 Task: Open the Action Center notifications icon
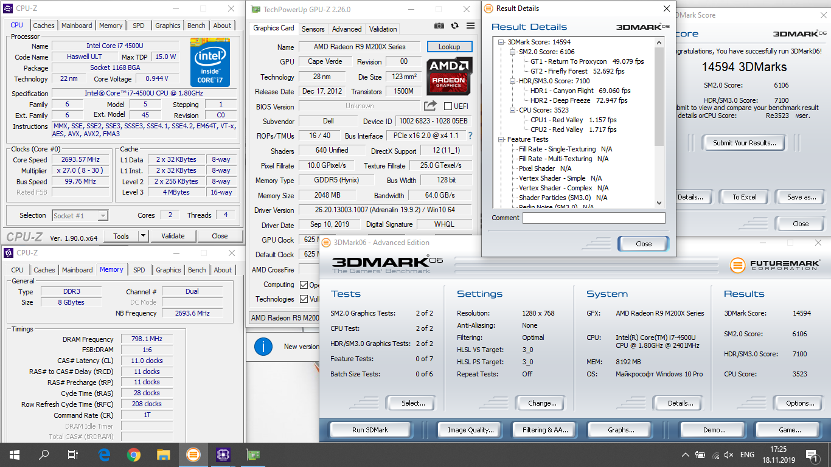pyautogui.click(x=812, y=454)
